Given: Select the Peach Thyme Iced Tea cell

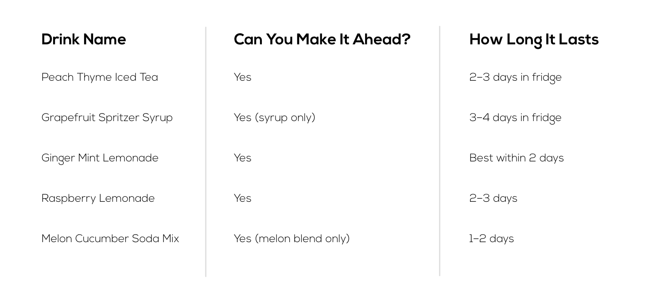Looking at the screenshot, I should [100, 78].
